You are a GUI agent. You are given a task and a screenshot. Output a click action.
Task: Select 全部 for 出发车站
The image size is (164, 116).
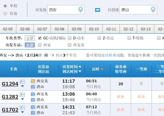pyautogui.click(x=30, y=45)
